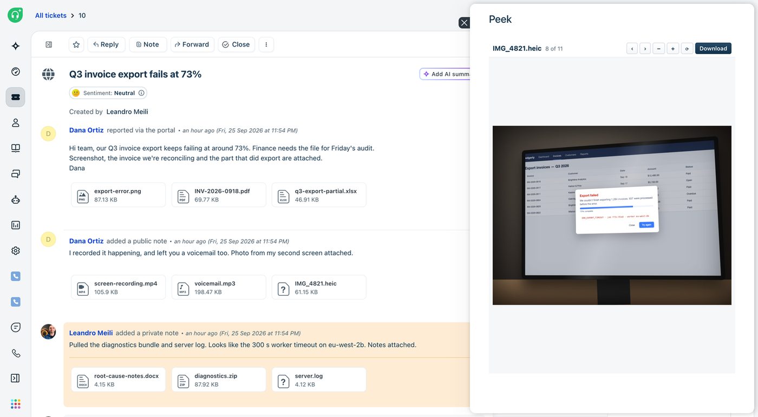Screen dimensions: 758x417
Task: Open the colorful apps grid switcher
Action: click(16, 404)
